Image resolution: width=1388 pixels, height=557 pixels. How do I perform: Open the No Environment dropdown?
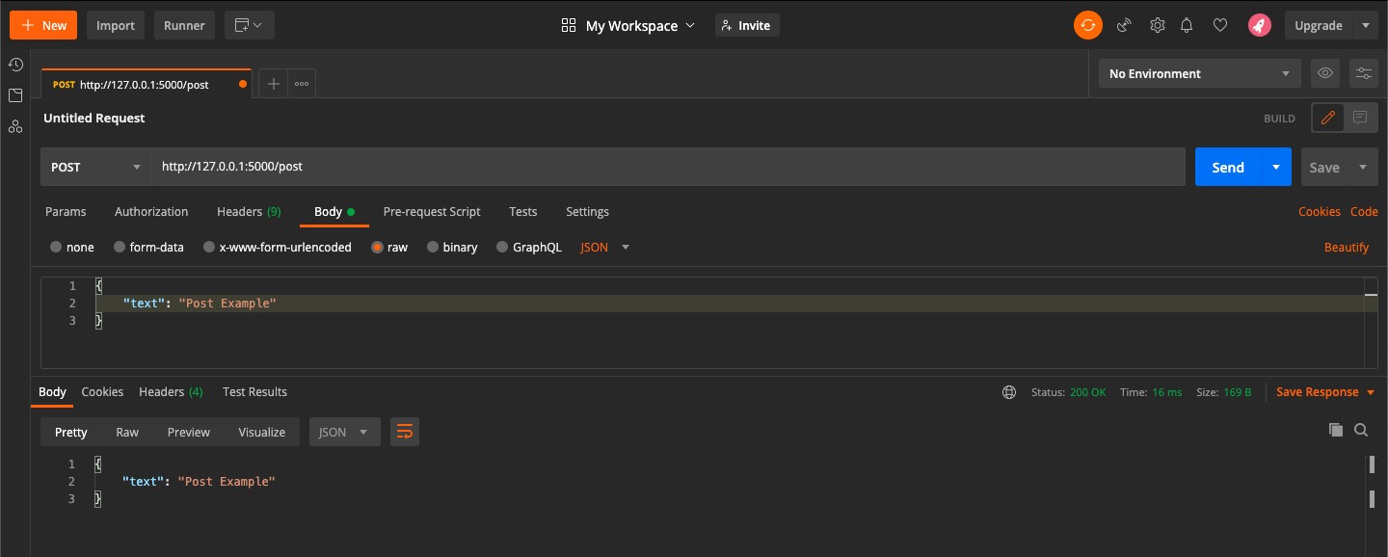point(1199,72)
